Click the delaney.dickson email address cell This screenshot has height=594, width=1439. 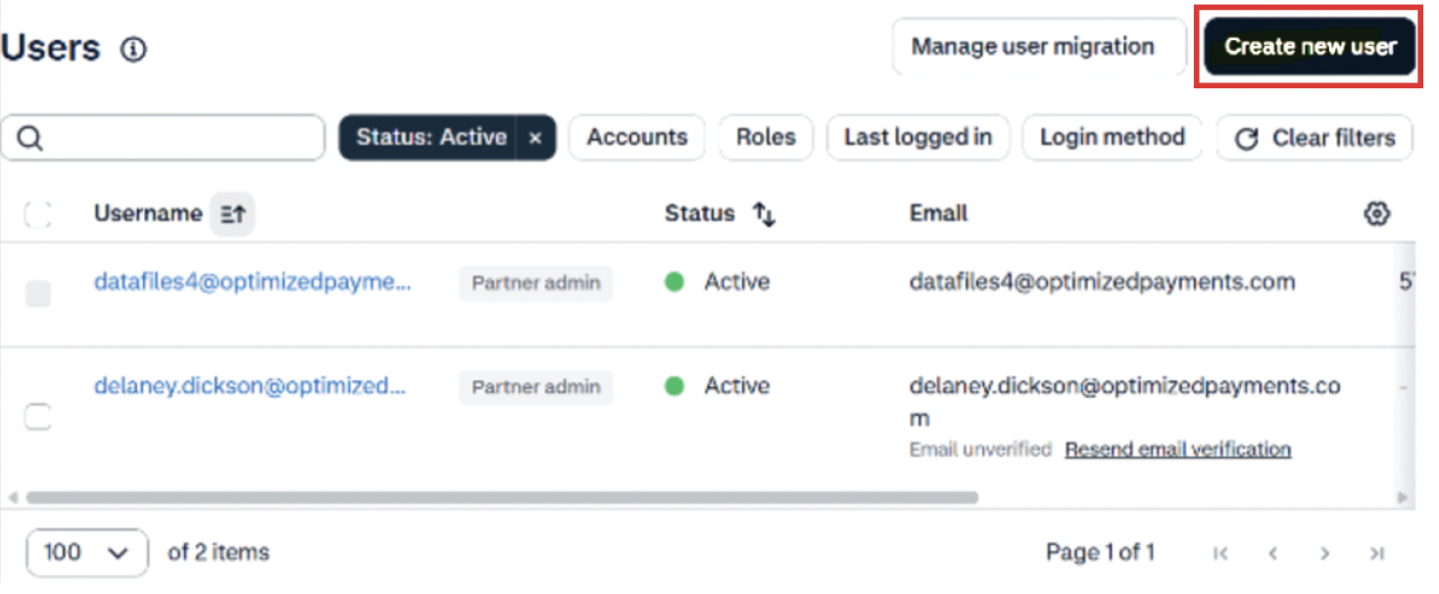pos(1125,402)
